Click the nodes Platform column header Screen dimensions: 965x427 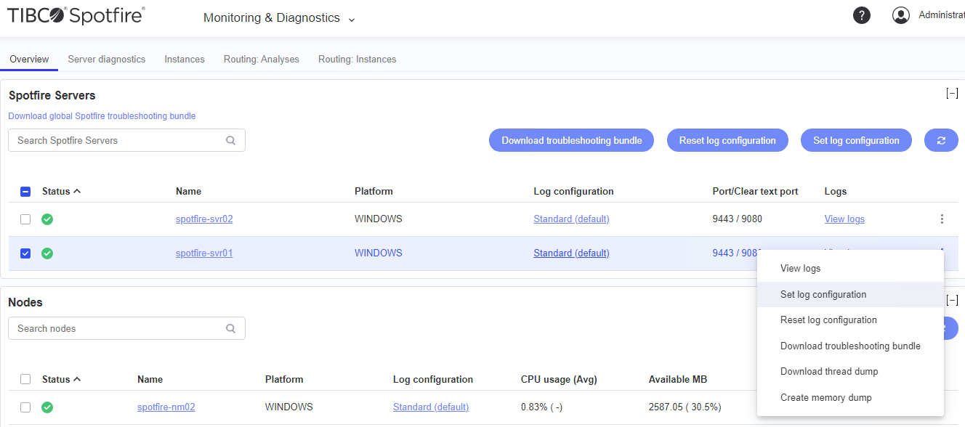point(284,379)
